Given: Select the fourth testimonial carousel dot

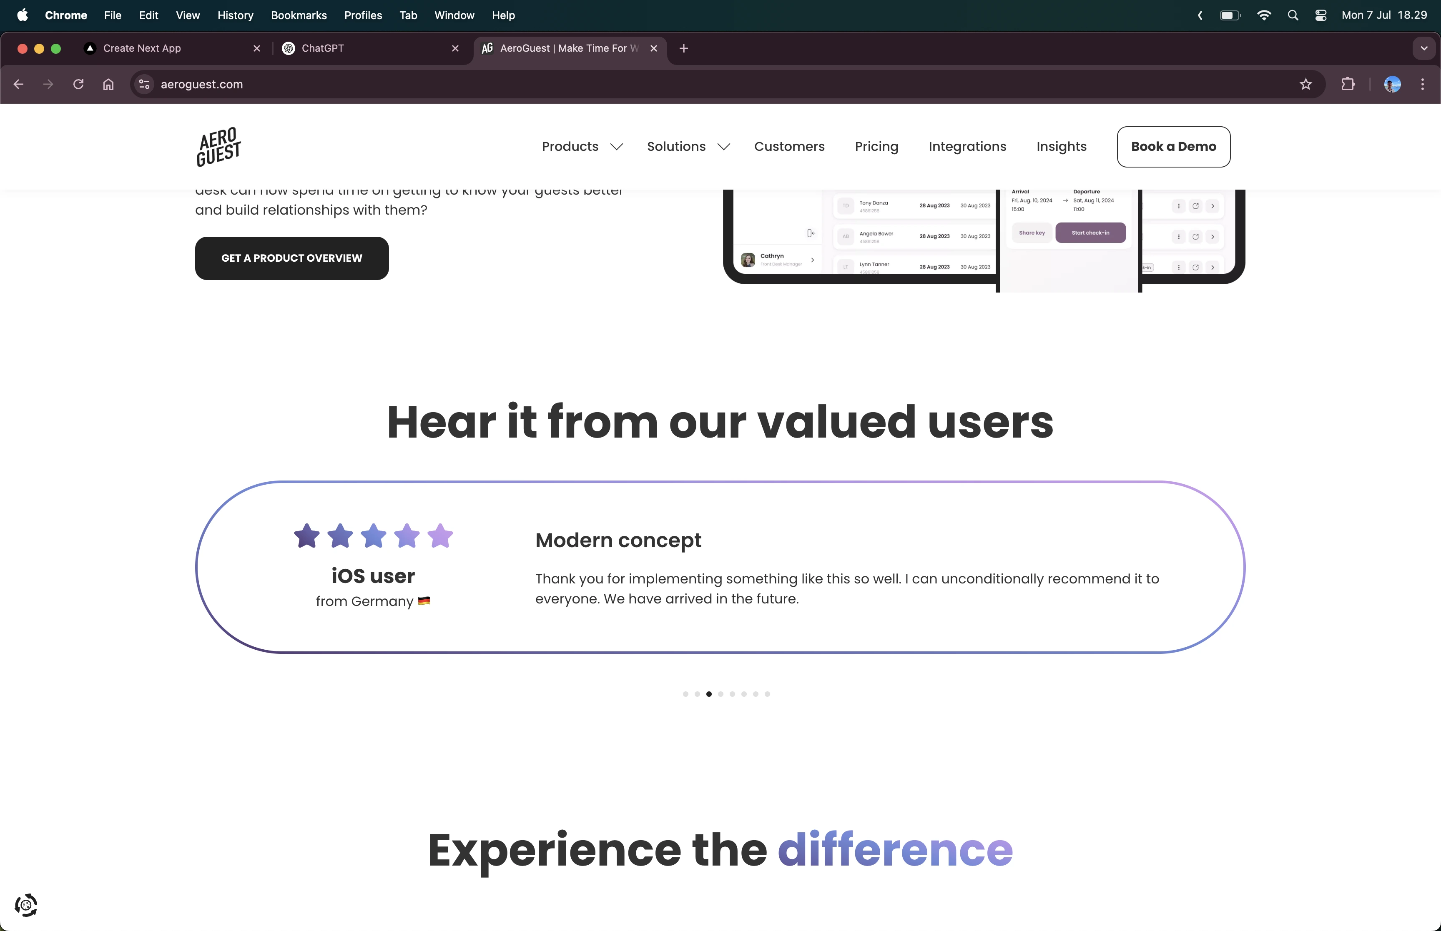Looking at the screenshot, I should (x=720, y=694).
